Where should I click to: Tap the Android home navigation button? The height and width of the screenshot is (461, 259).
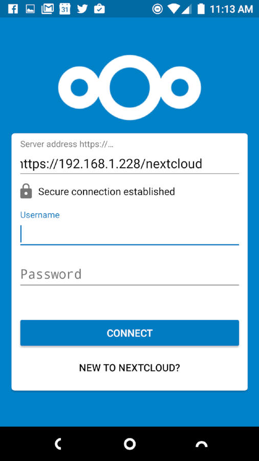(129, 444)
